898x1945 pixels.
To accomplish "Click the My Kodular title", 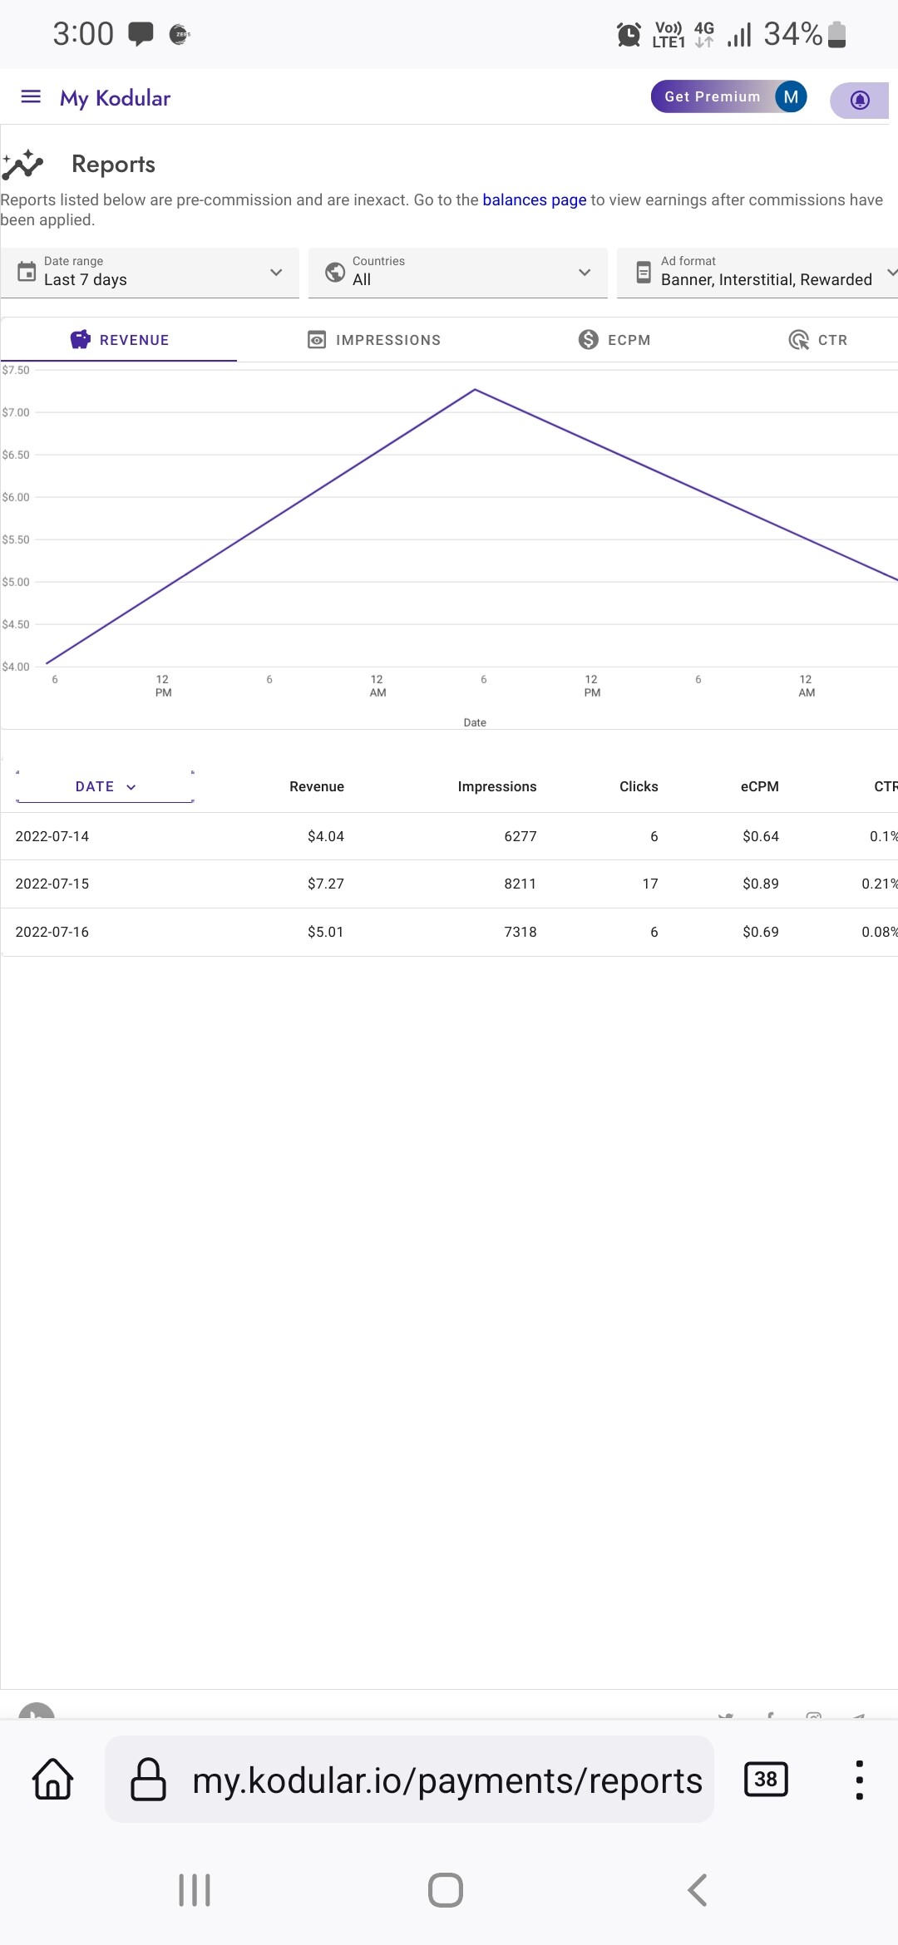I will pos(115,98).
